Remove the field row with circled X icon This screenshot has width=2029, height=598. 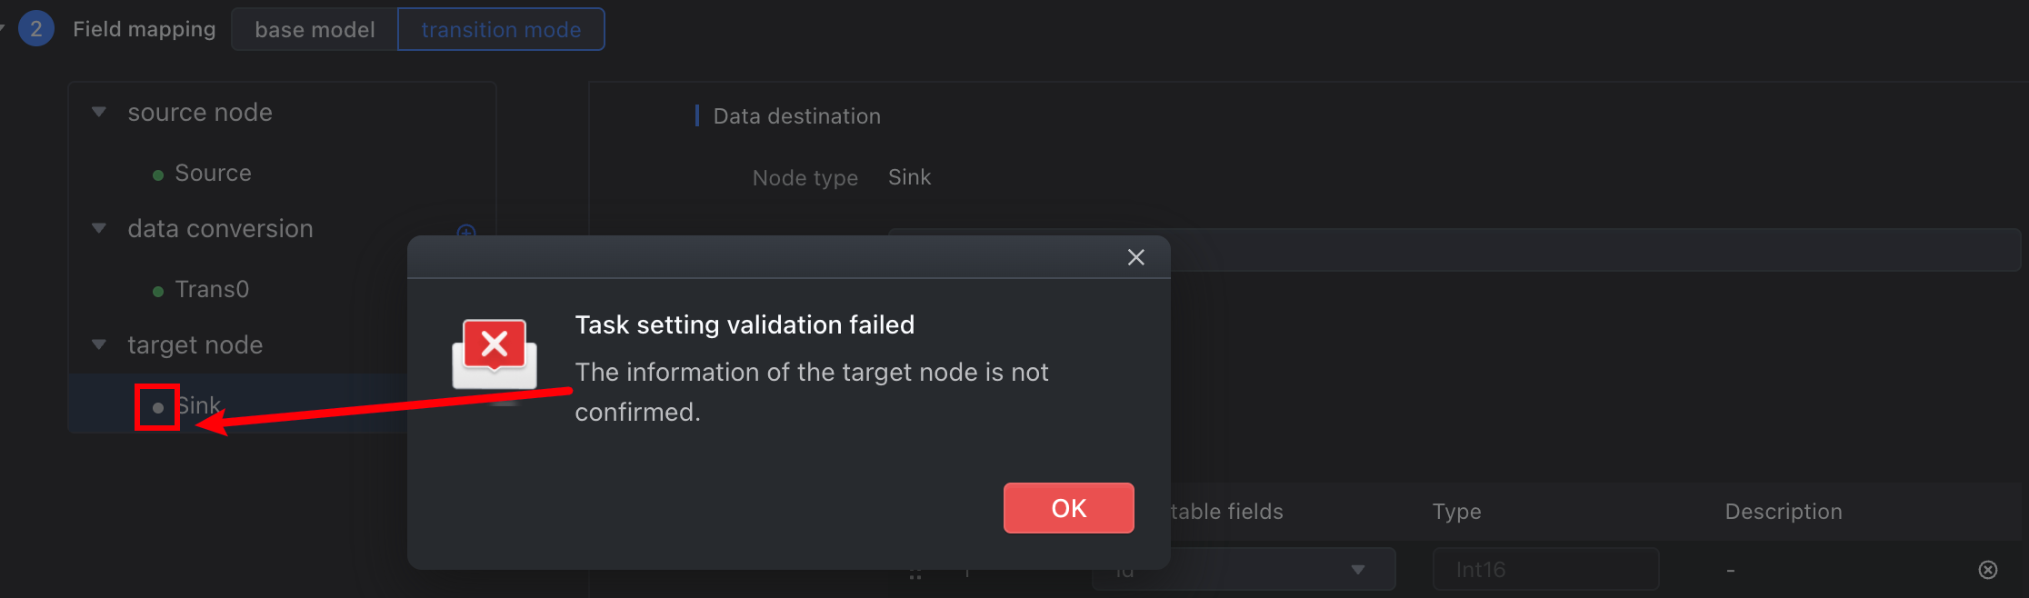pyautogui.click(x=1988, y=570)
